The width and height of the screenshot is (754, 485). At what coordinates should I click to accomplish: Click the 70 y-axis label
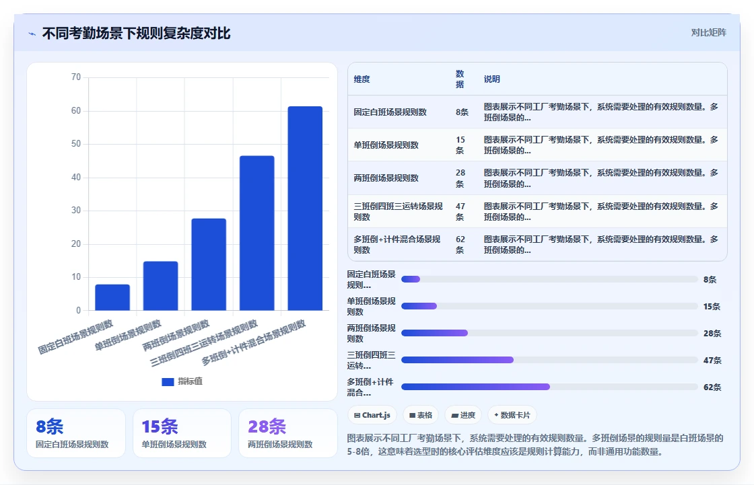pyautogui.click(x=76, y=77)
